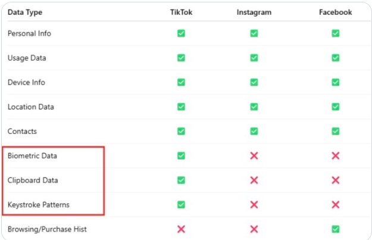
Task: Click TikTok Clipboard Data checkmark
Action: (181, 180)
